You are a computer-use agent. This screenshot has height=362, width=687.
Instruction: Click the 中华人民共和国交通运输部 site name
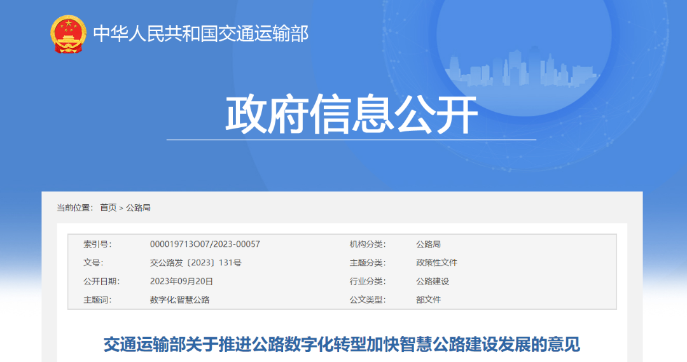click(201, 34)
